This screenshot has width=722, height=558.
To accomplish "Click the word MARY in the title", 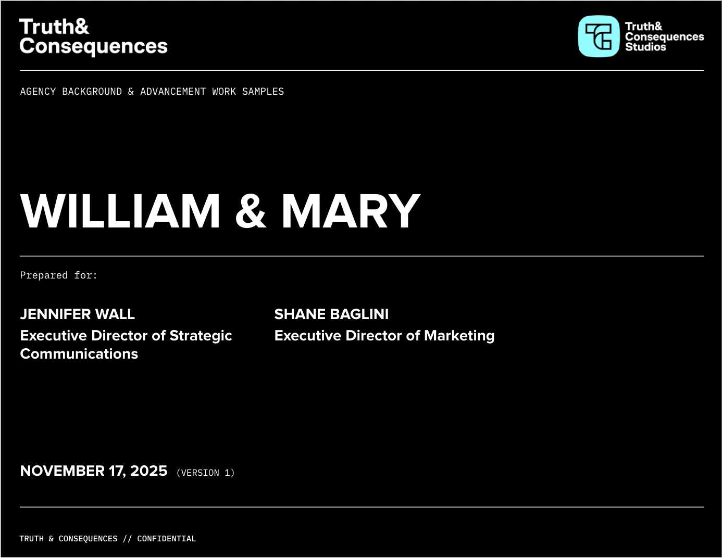I will click(351, 211).
